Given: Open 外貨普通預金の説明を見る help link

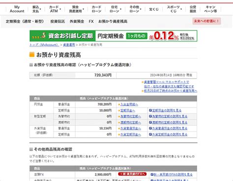Looking at the screenshot, I should (x=170, y=128).
